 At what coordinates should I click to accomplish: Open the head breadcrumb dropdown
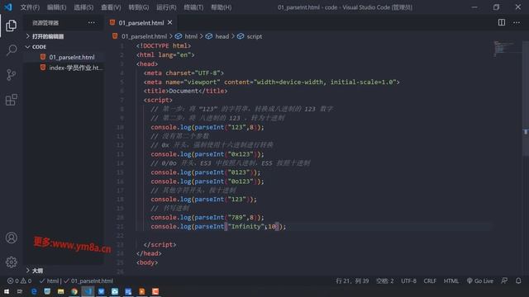(x=217, y=36)
